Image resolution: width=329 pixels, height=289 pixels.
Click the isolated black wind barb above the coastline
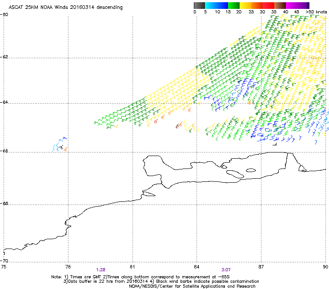tap(274, 144)
